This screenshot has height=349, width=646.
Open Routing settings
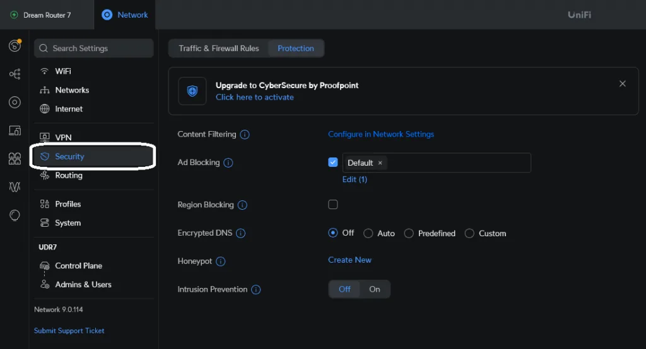(x=93, y=175)
